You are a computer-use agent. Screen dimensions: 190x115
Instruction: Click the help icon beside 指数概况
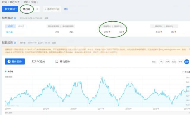[15, 18]
